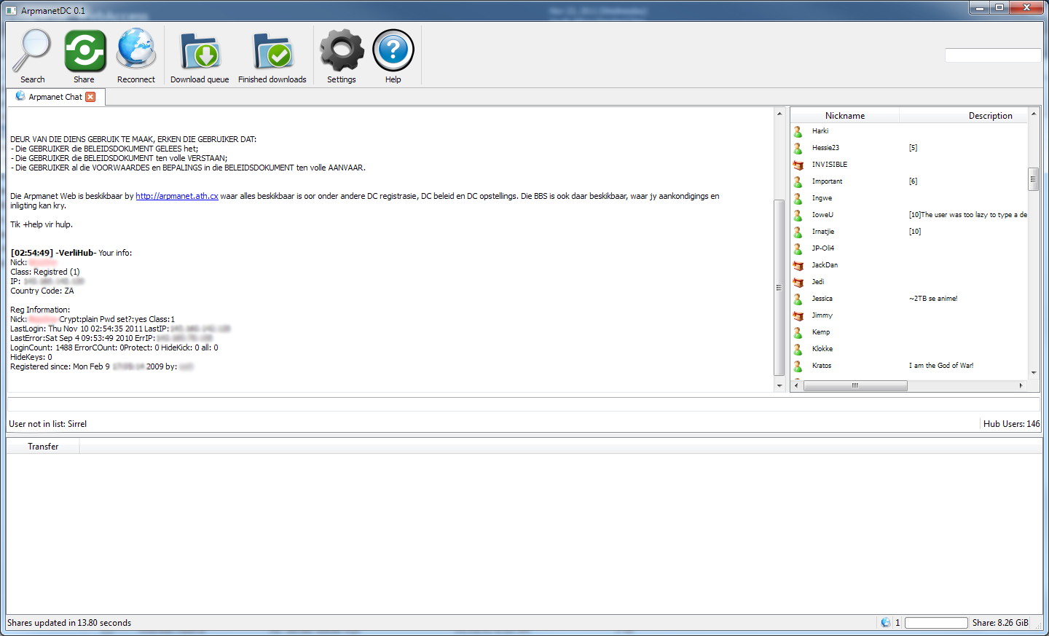Click the user icon beside Jessica
The width and height of the screenshot is (1049, 636).
(798, 299)
